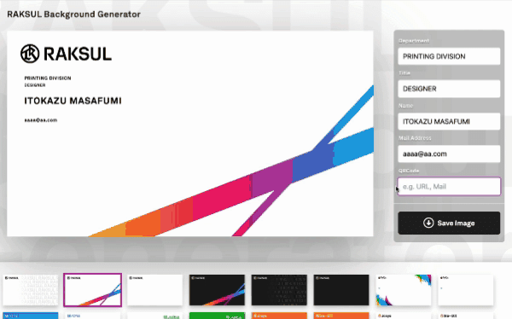This screenshot has width=512, height=319.
Task: Select the solid green thumbnail in second row
Action: pyautogui.click(x=217, y=316)
